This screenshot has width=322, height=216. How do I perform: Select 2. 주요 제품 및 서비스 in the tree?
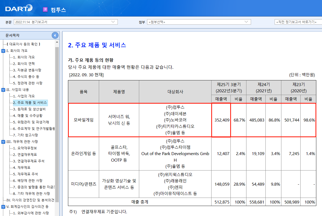coord(30,103)
